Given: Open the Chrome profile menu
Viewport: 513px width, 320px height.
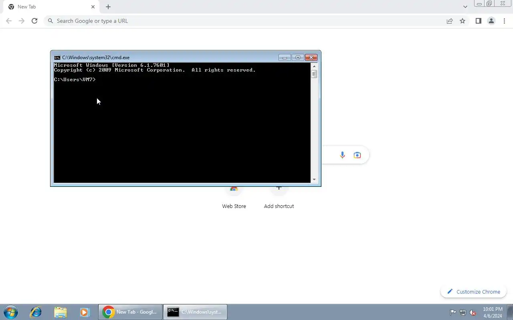Looking at the screenshot, I should [491, 21].
